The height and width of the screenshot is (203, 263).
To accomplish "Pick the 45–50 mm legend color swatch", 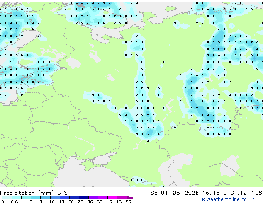I will [122, 198].
